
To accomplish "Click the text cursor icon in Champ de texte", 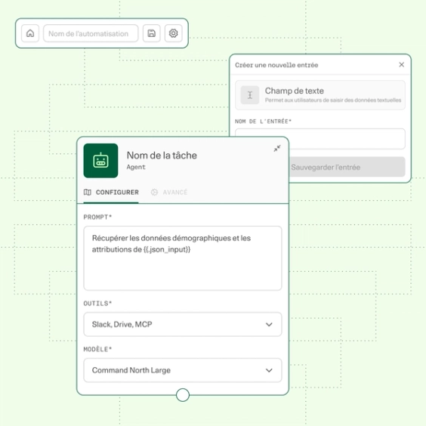I will pyautogui.click(x=250, y=95).
